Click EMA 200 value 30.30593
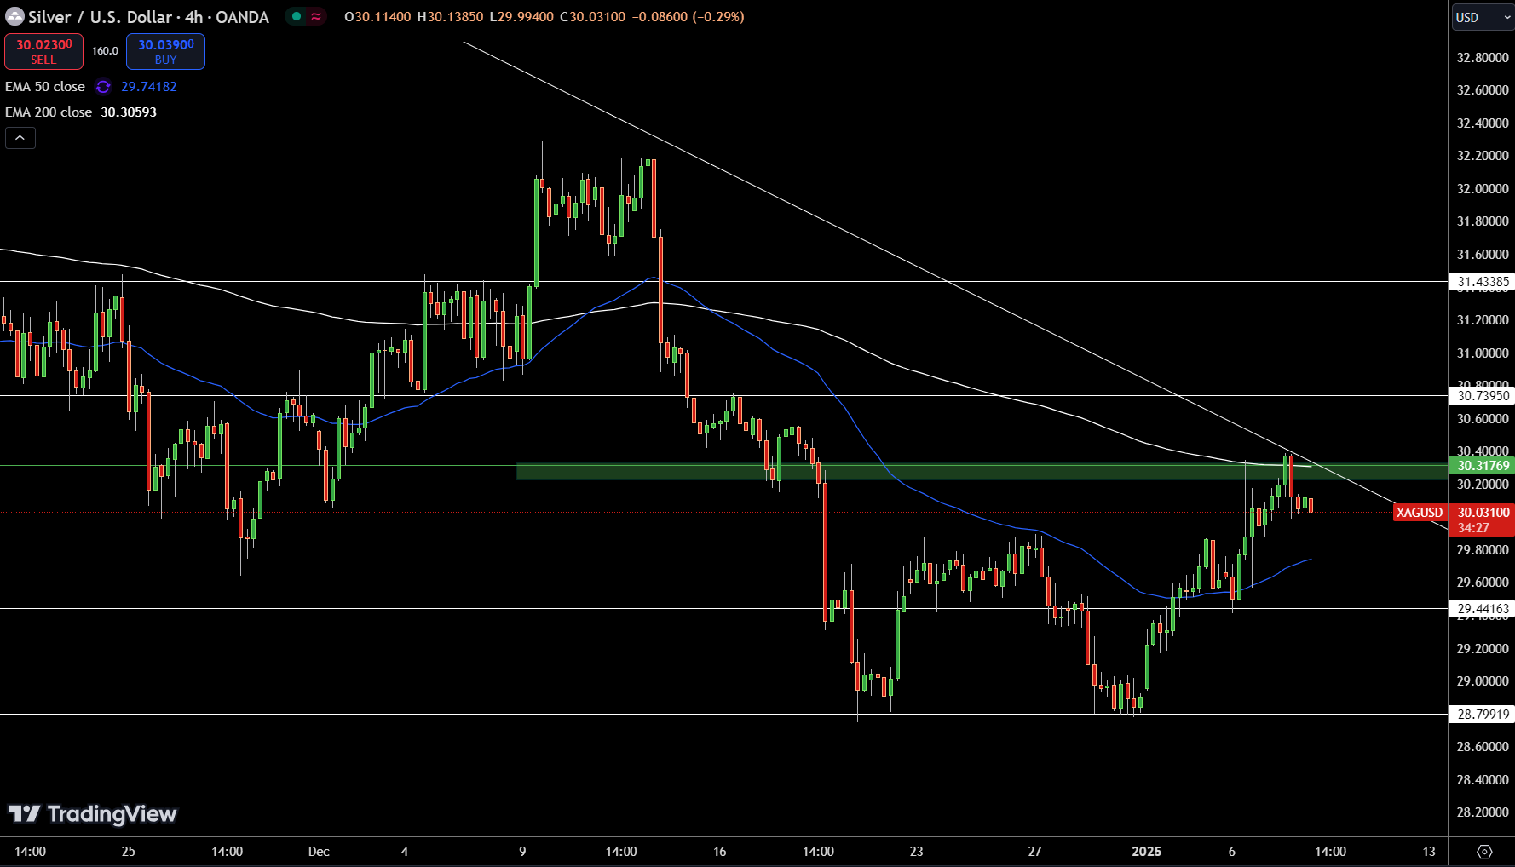The height and width of the screenshot is (867, 1515). (x=129, y=112)
